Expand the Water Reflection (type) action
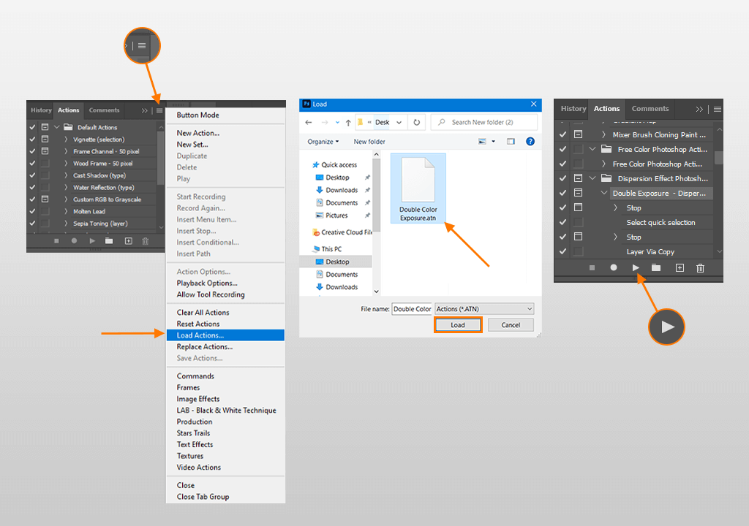 tap(66, 187)
